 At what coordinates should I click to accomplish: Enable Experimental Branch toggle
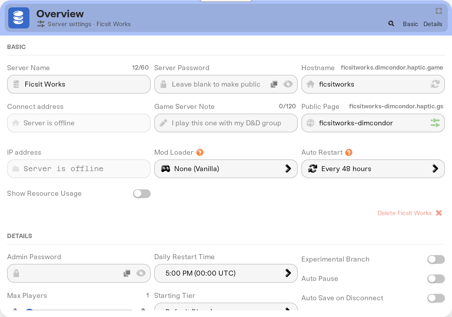[x=436, y=259]
